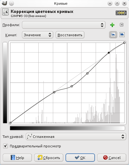The height and width of the screenshot is (165, 129).
Task: Click the horizontal gradient bar below graph
Action: tap(67, 128)
